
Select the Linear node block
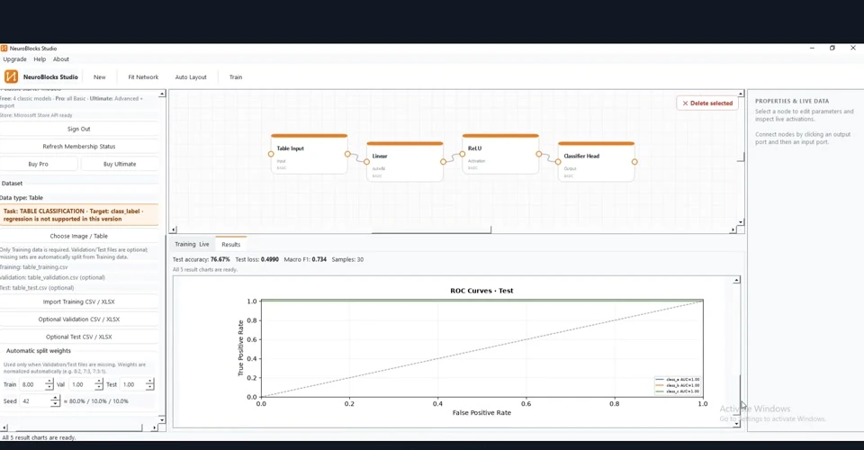(x=405, y=161)
